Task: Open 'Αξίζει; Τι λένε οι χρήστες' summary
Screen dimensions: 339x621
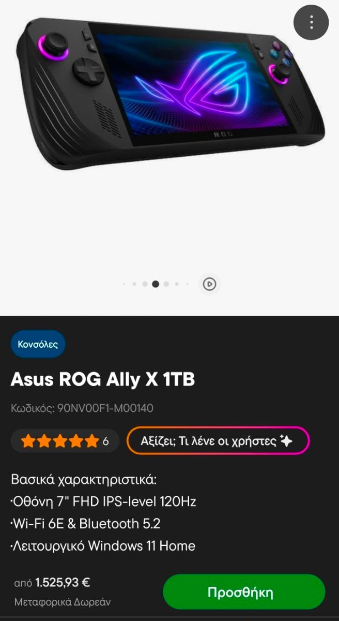Action: pyautogui.click(x=218, y=441)
